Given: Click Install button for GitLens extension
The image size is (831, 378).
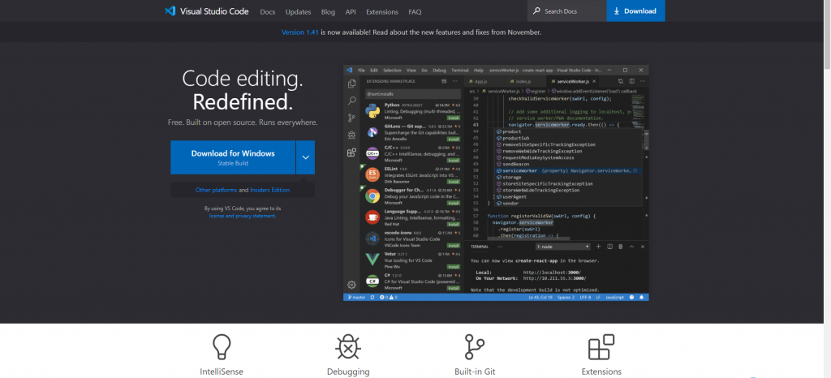Looking at the screenshot, I should click(x=453, y=140).
